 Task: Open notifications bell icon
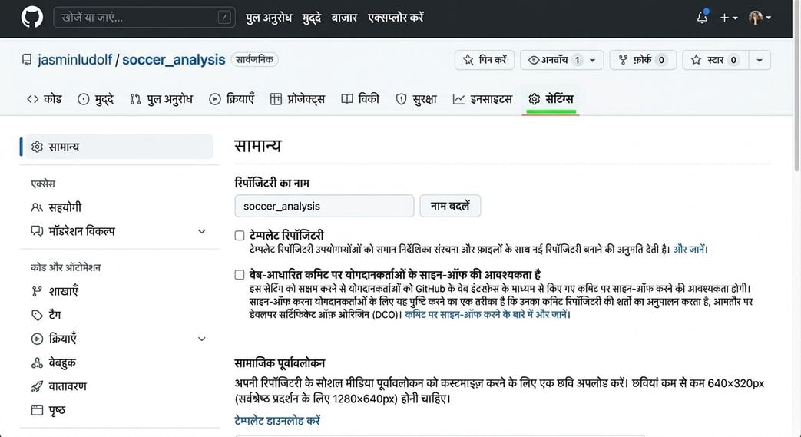[x=703, y=17]
